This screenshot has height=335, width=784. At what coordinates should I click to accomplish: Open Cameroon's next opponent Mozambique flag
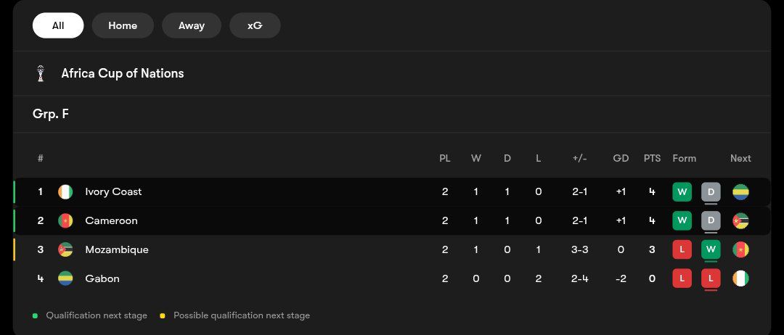point(740,220)
